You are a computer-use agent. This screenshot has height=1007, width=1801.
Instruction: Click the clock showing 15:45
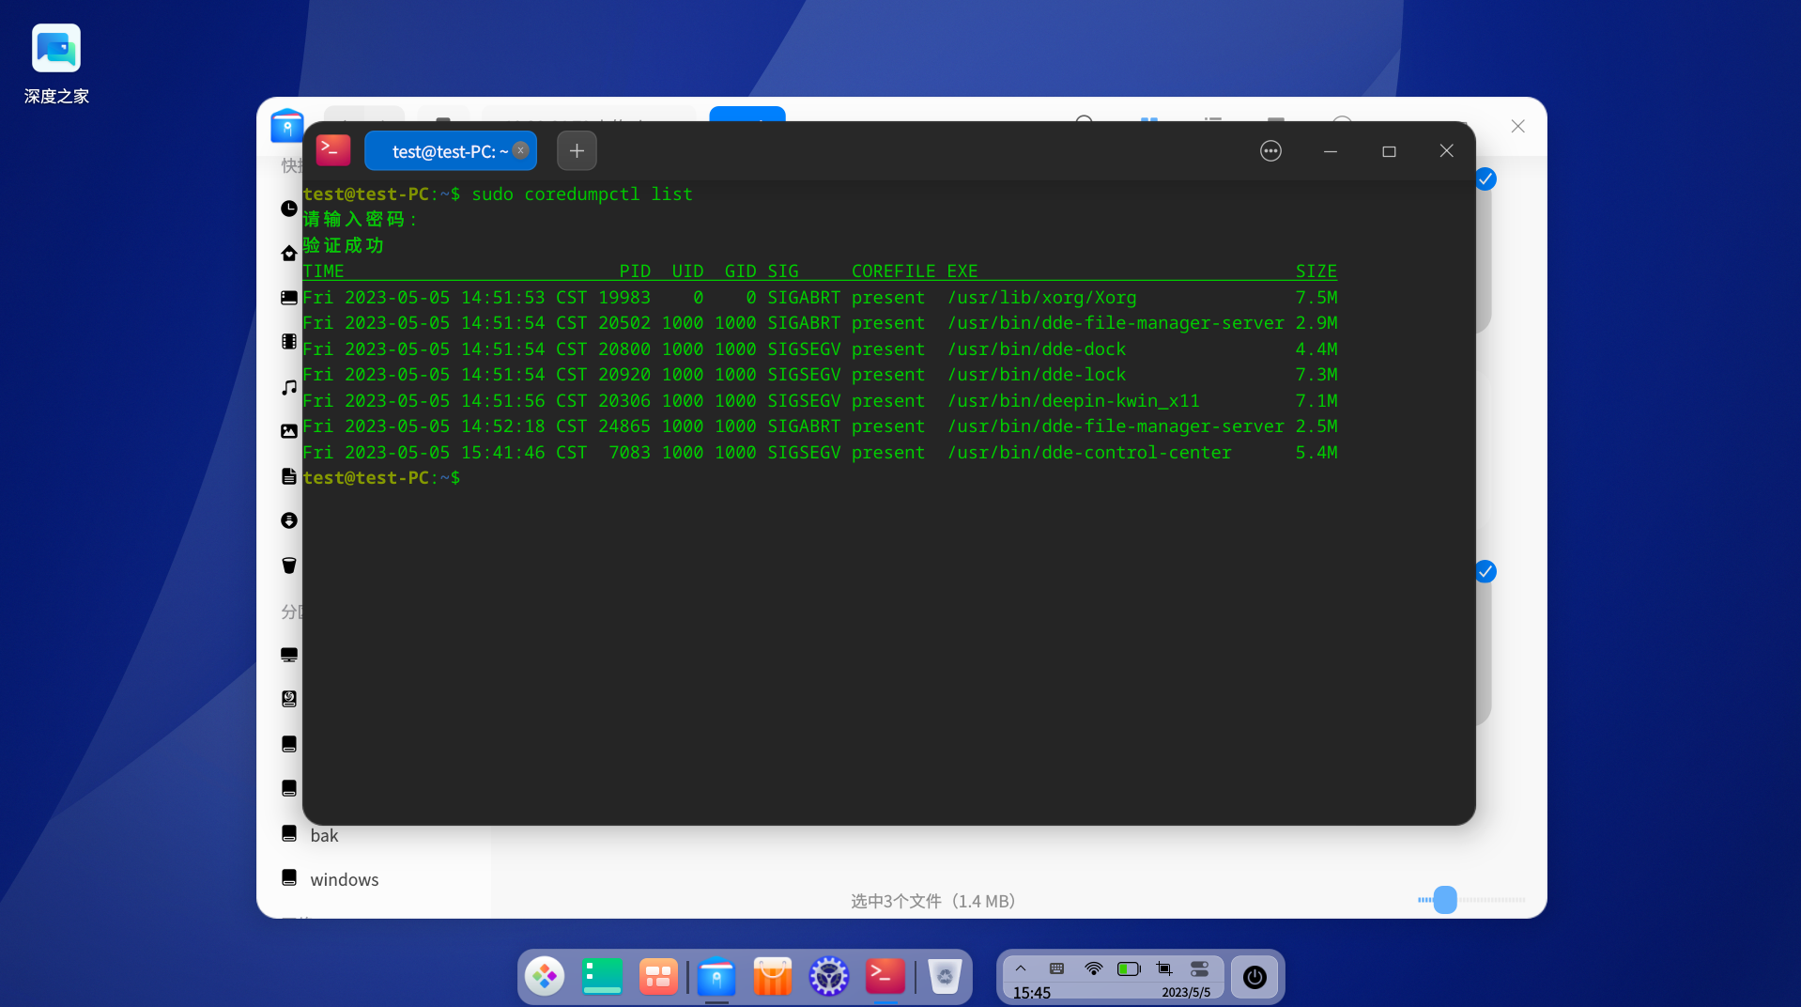click(x=1031, y=992)
